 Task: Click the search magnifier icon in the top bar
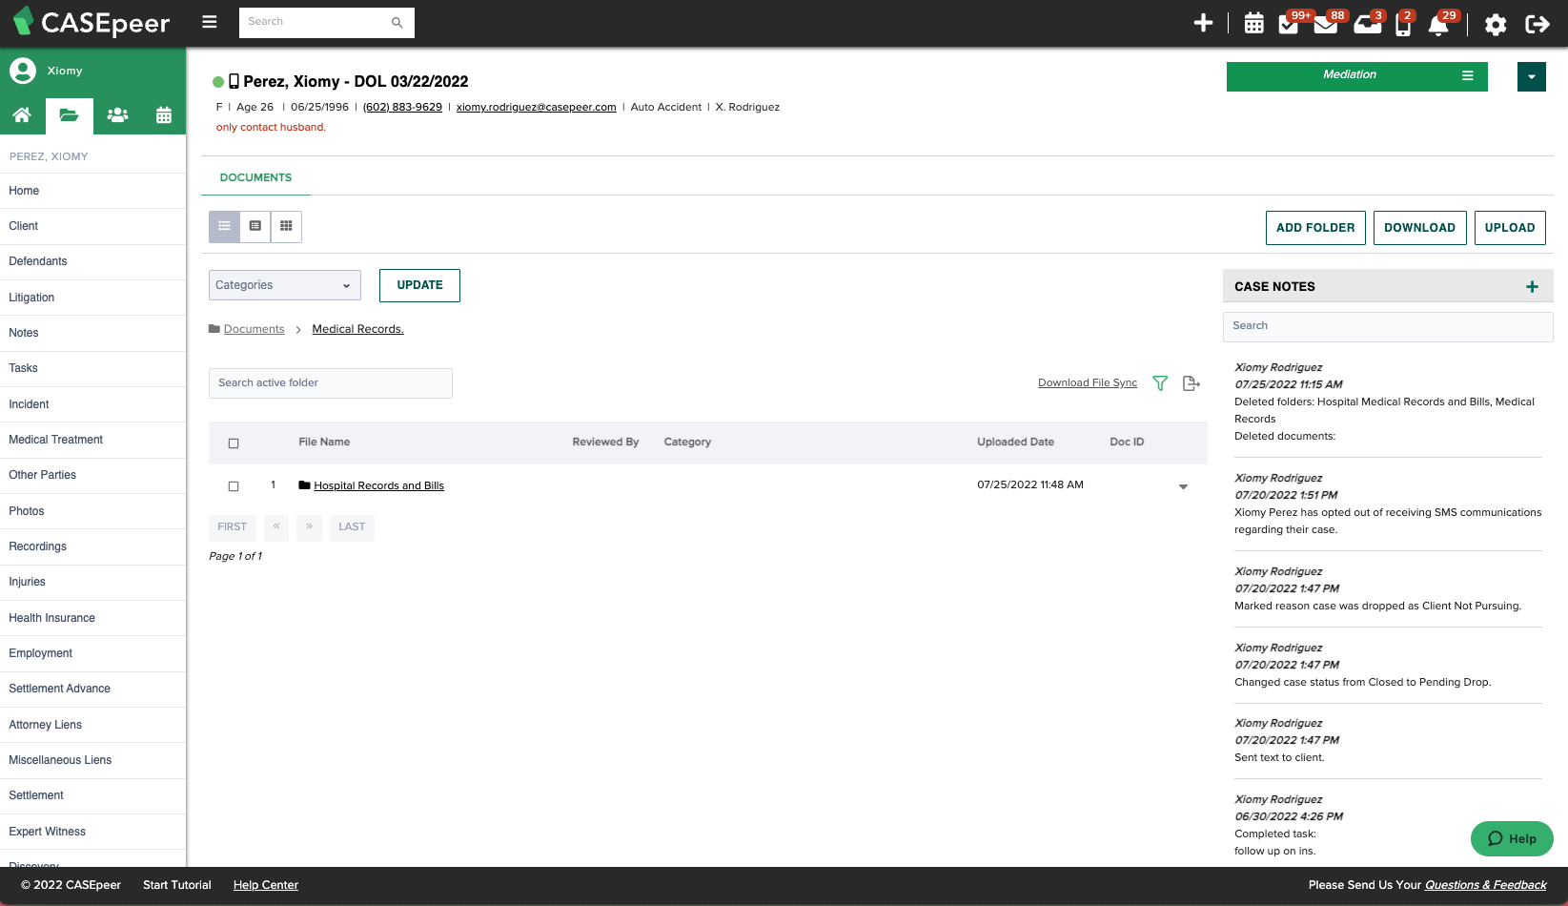(x=397, y=22)
